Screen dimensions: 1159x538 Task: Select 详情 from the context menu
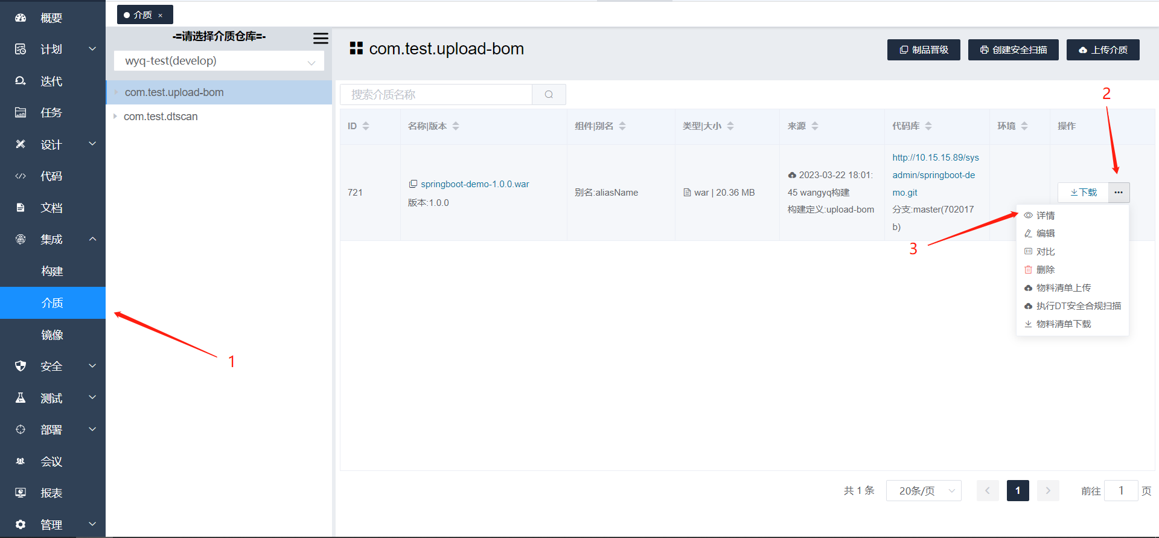pyautogui.click(x=1045, y=216)
